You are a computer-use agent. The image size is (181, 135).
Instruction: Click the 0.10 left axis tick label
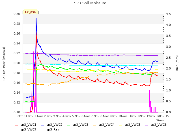pyautogui.click(x=17, y=112)
